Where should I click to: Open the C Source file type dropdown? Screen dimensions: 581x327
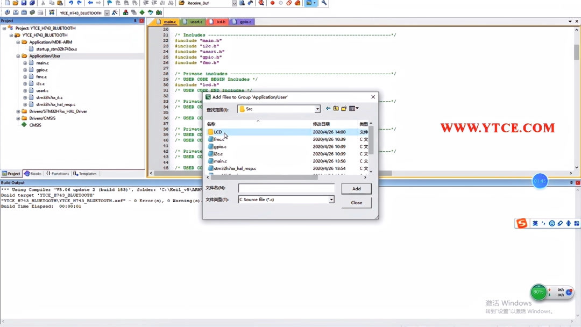(x=330, y=200)
